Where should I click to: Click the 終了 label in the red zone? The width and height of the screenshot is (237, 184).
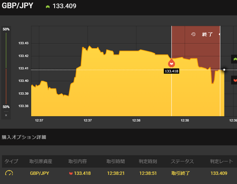(x=207, y=34)
